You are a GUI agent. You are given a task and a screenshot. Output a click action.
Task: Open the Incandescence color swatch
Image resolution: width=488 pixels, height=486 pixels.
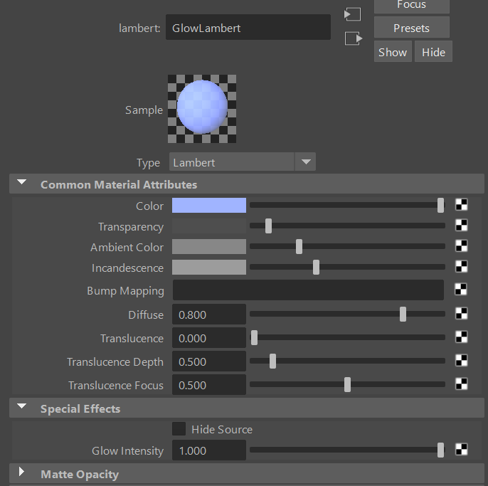[209, 267]
